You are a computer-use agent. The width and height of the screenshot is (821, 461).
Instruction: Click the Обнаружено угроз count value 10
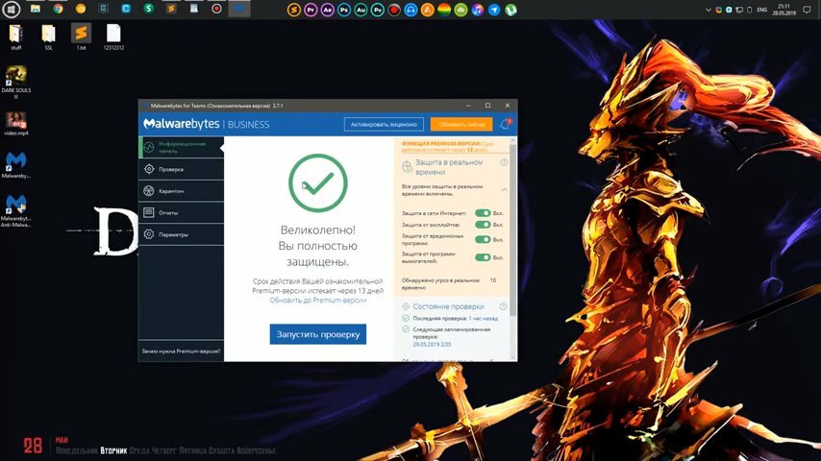coord(493,280)
